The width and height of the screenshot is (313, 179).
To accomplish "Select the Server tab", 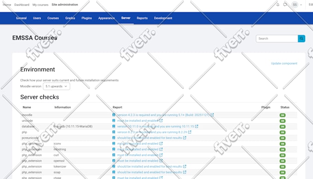I will tap(126, 18).
